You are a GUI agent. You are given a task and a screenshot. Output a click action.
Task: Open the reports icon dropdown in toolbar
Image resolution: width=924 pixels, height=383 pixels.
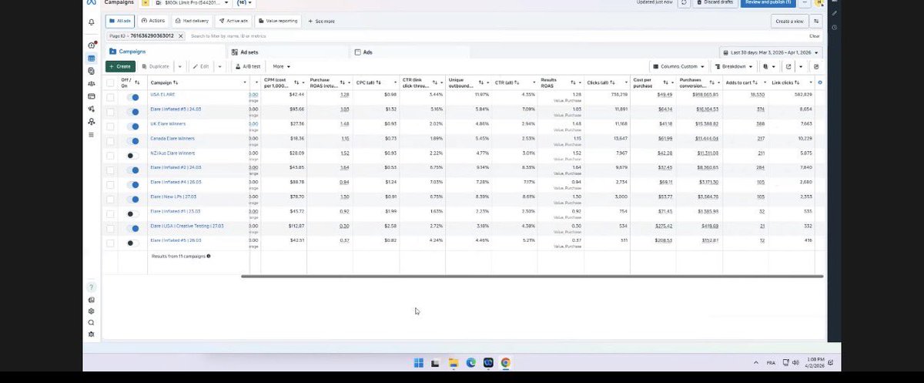(x=767, y=66)
